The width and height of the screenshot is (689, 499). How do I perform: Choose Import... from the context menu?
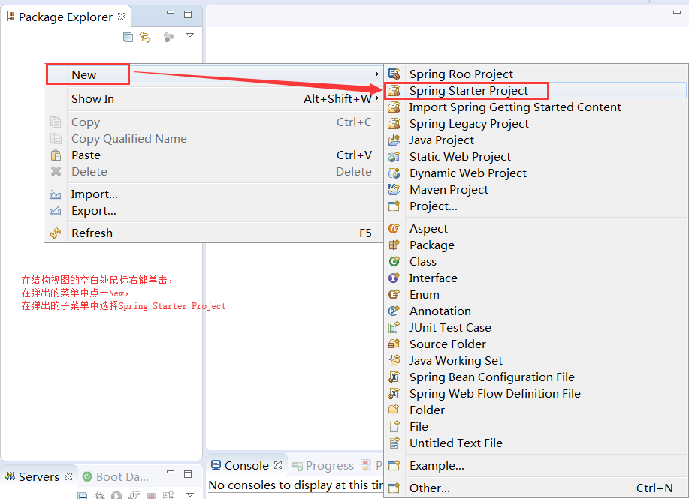pyautogui.click(x=214, y=194)
